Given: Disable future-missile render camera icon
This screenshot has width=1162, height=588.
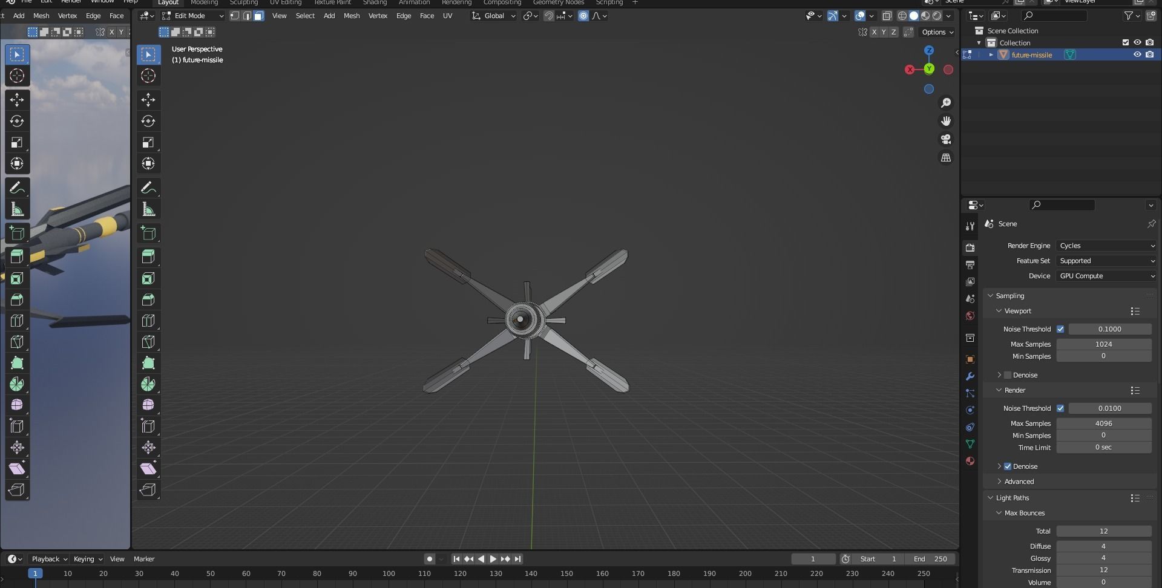Looking at the screenshot, I should point(1149,54).
